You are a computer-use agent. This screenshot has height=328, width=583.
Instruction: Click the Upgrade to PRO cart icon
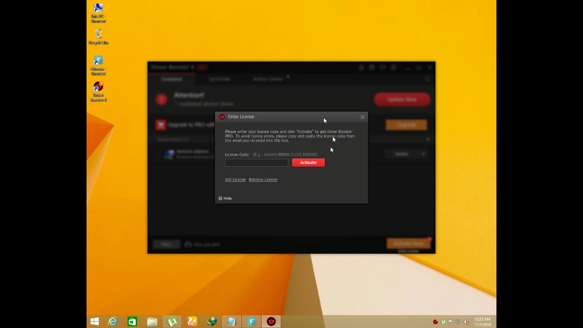[x=160, y=125]
